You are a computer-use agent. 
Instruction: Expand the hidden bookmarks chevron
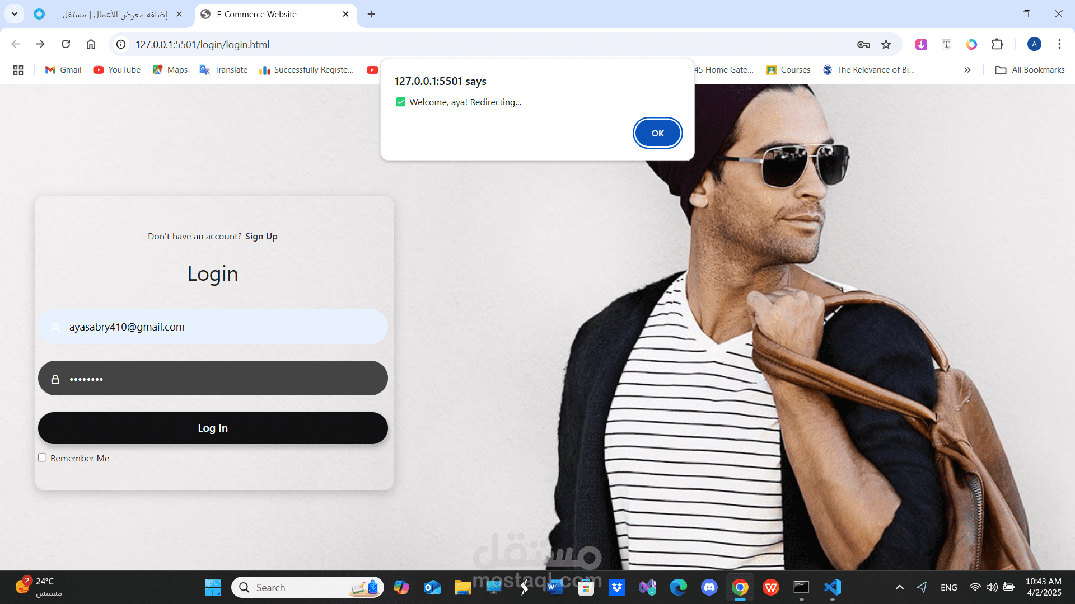967,70
